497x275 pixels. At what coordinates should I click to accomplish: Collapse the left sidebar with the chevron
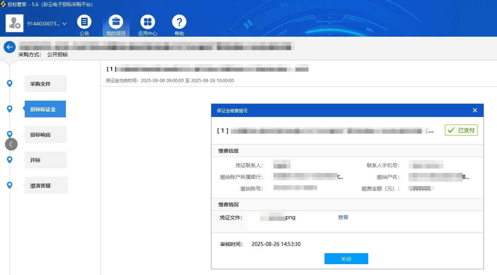coord(11,144)
